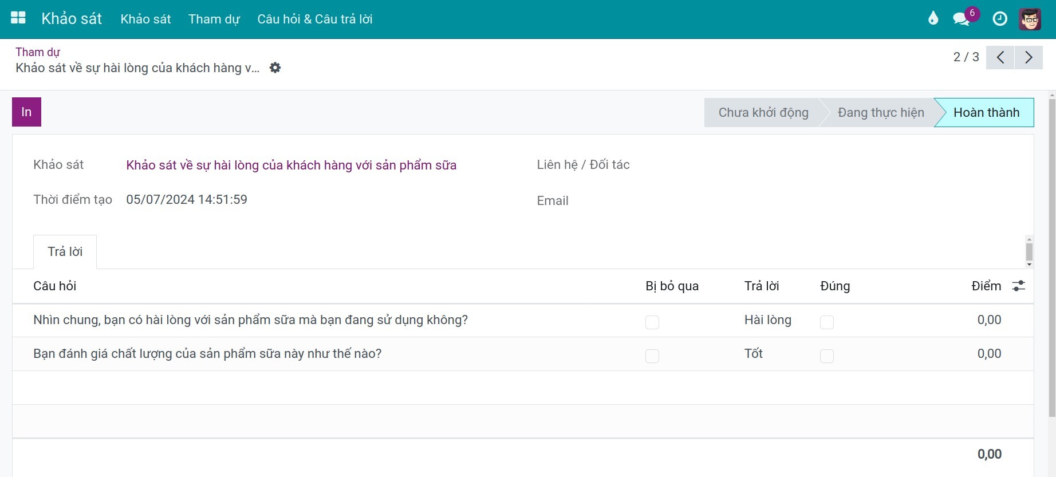Click the 'Email' field
This screenshot has width=1056, height=477.
[x=552, y=200]
